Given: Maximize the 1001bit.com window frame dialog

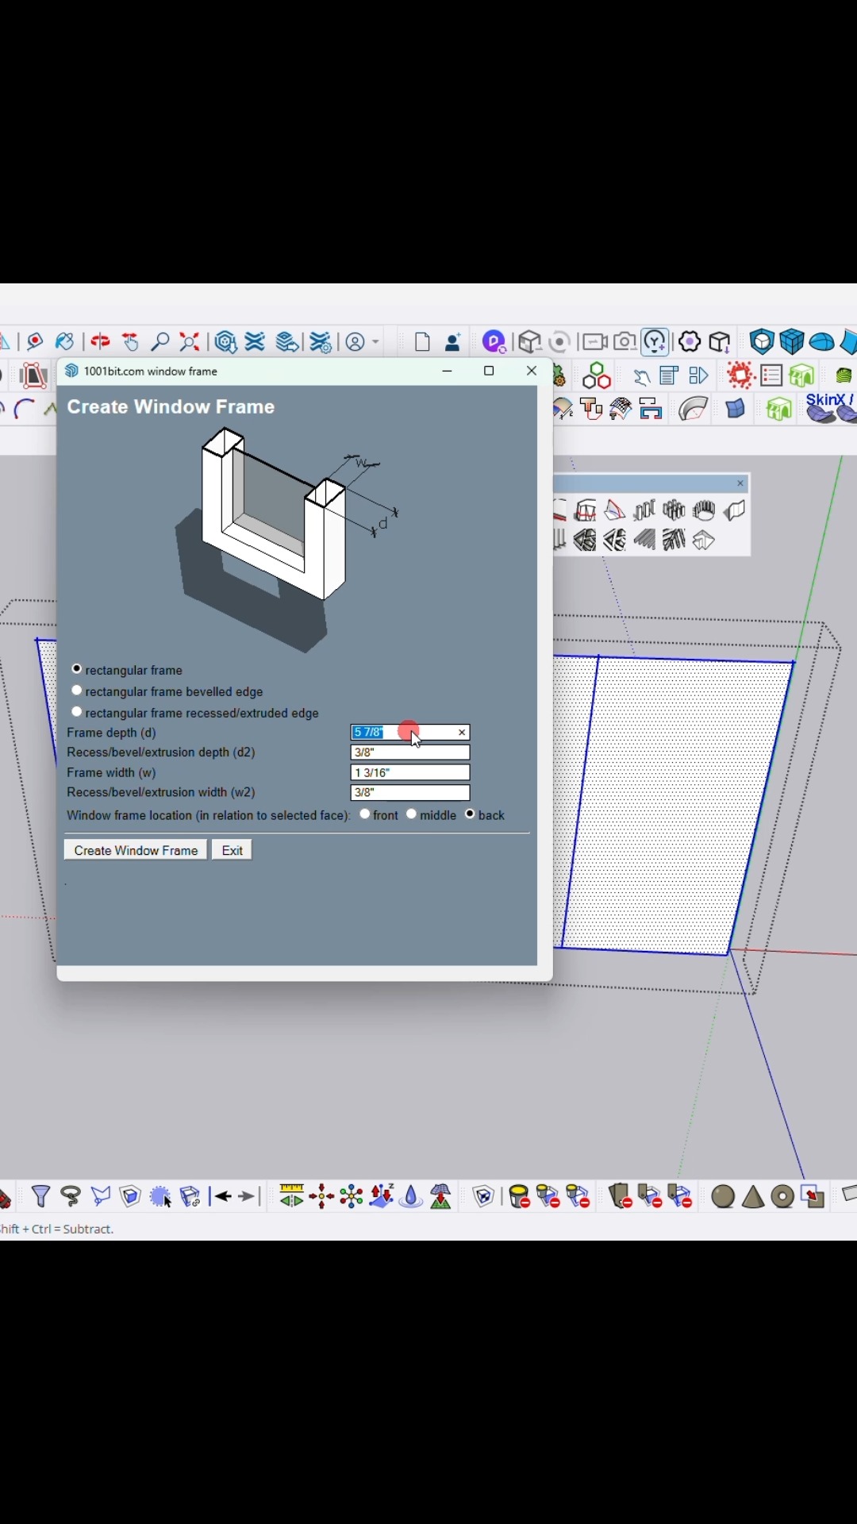Looking at the screenshot, I should coord(490,371).
